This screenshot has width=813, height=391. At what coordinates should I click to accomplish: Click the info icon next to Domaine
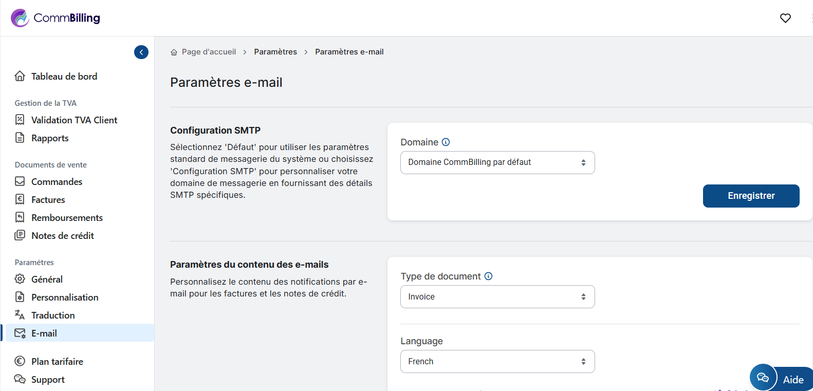point(446,142)
